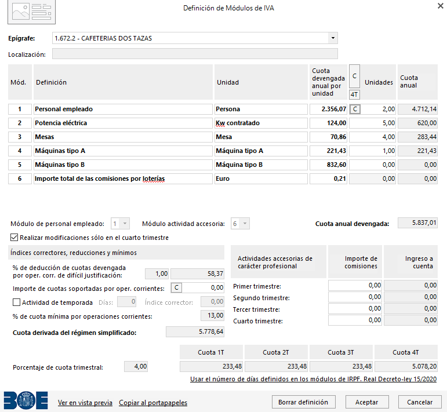Screen dimensions: 447x412
Task: Click the Aceptar button
Action: [367, 402]
